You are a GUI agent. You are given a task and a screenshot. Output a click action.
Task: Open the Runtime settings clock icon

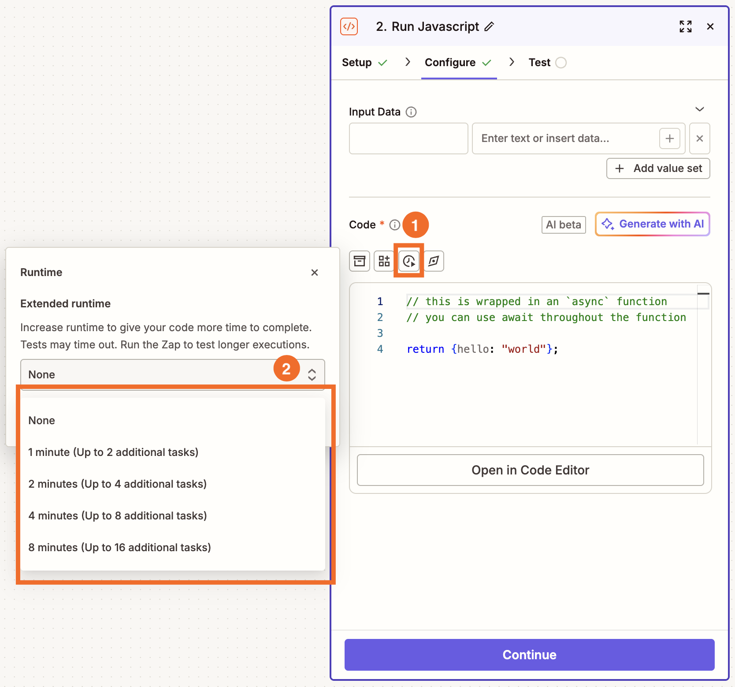click(x=409, y=261)
